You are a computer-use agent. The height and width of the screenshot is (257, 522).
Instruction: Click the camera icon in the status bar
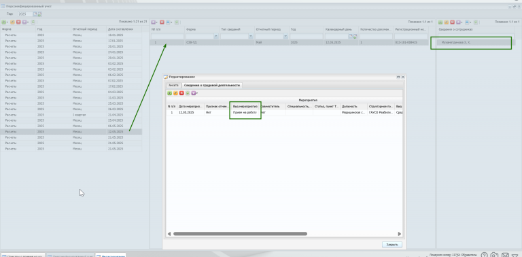tap(495, 255)
